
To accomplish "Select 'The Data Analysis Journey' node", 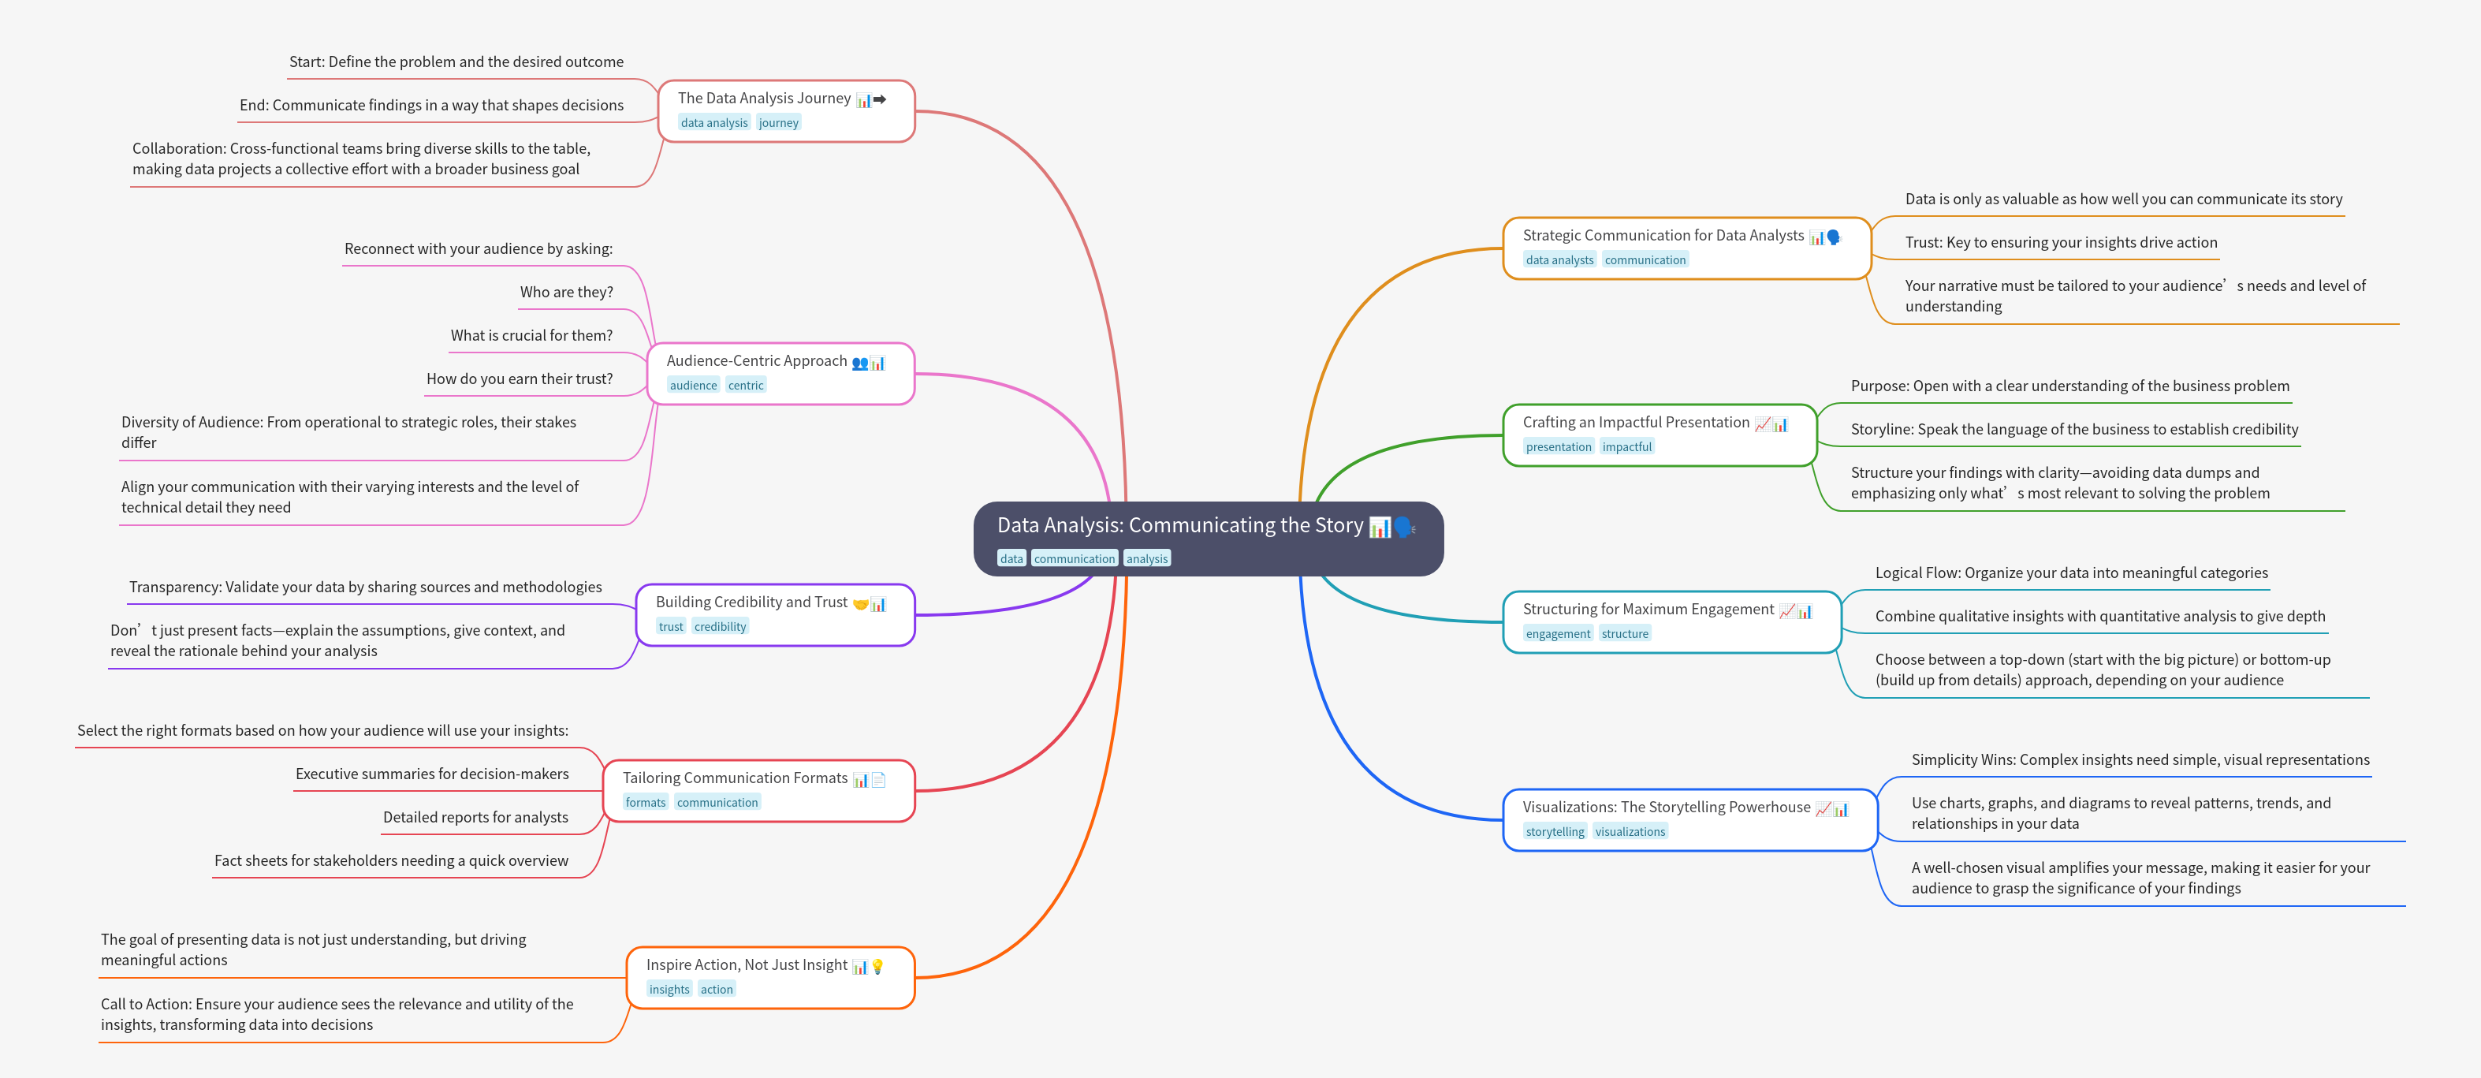I will (786, 110).
